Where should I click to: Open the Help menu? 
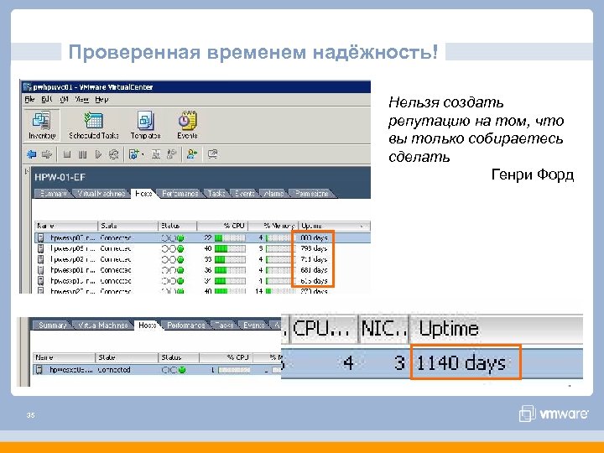click(x=102, y=99)
